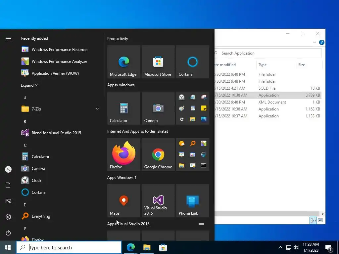Click the Microsoft Edge tile under Productivity
The width and height of the screenshot is (339, 254).
tap(124, 62)
